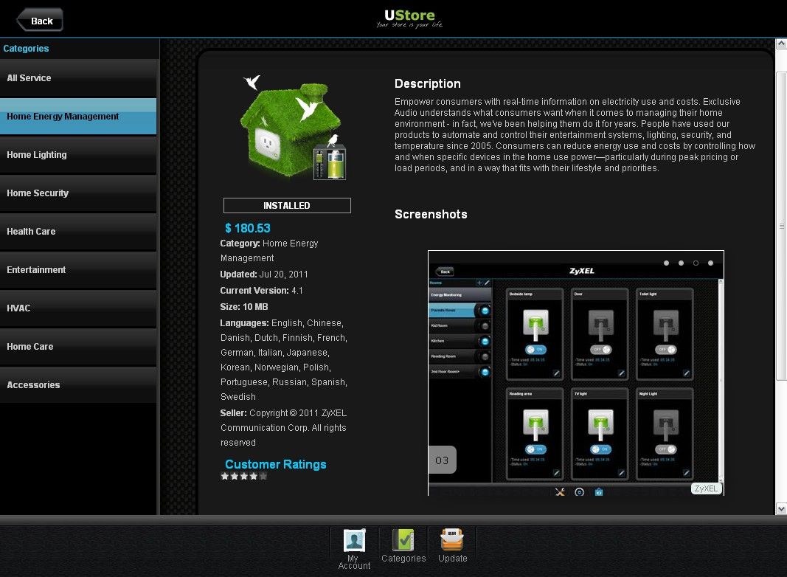Select the first screenshot carousel dot
Viewport: 787px width, 577px height.
pyautogui.click(x=667, y=263)
